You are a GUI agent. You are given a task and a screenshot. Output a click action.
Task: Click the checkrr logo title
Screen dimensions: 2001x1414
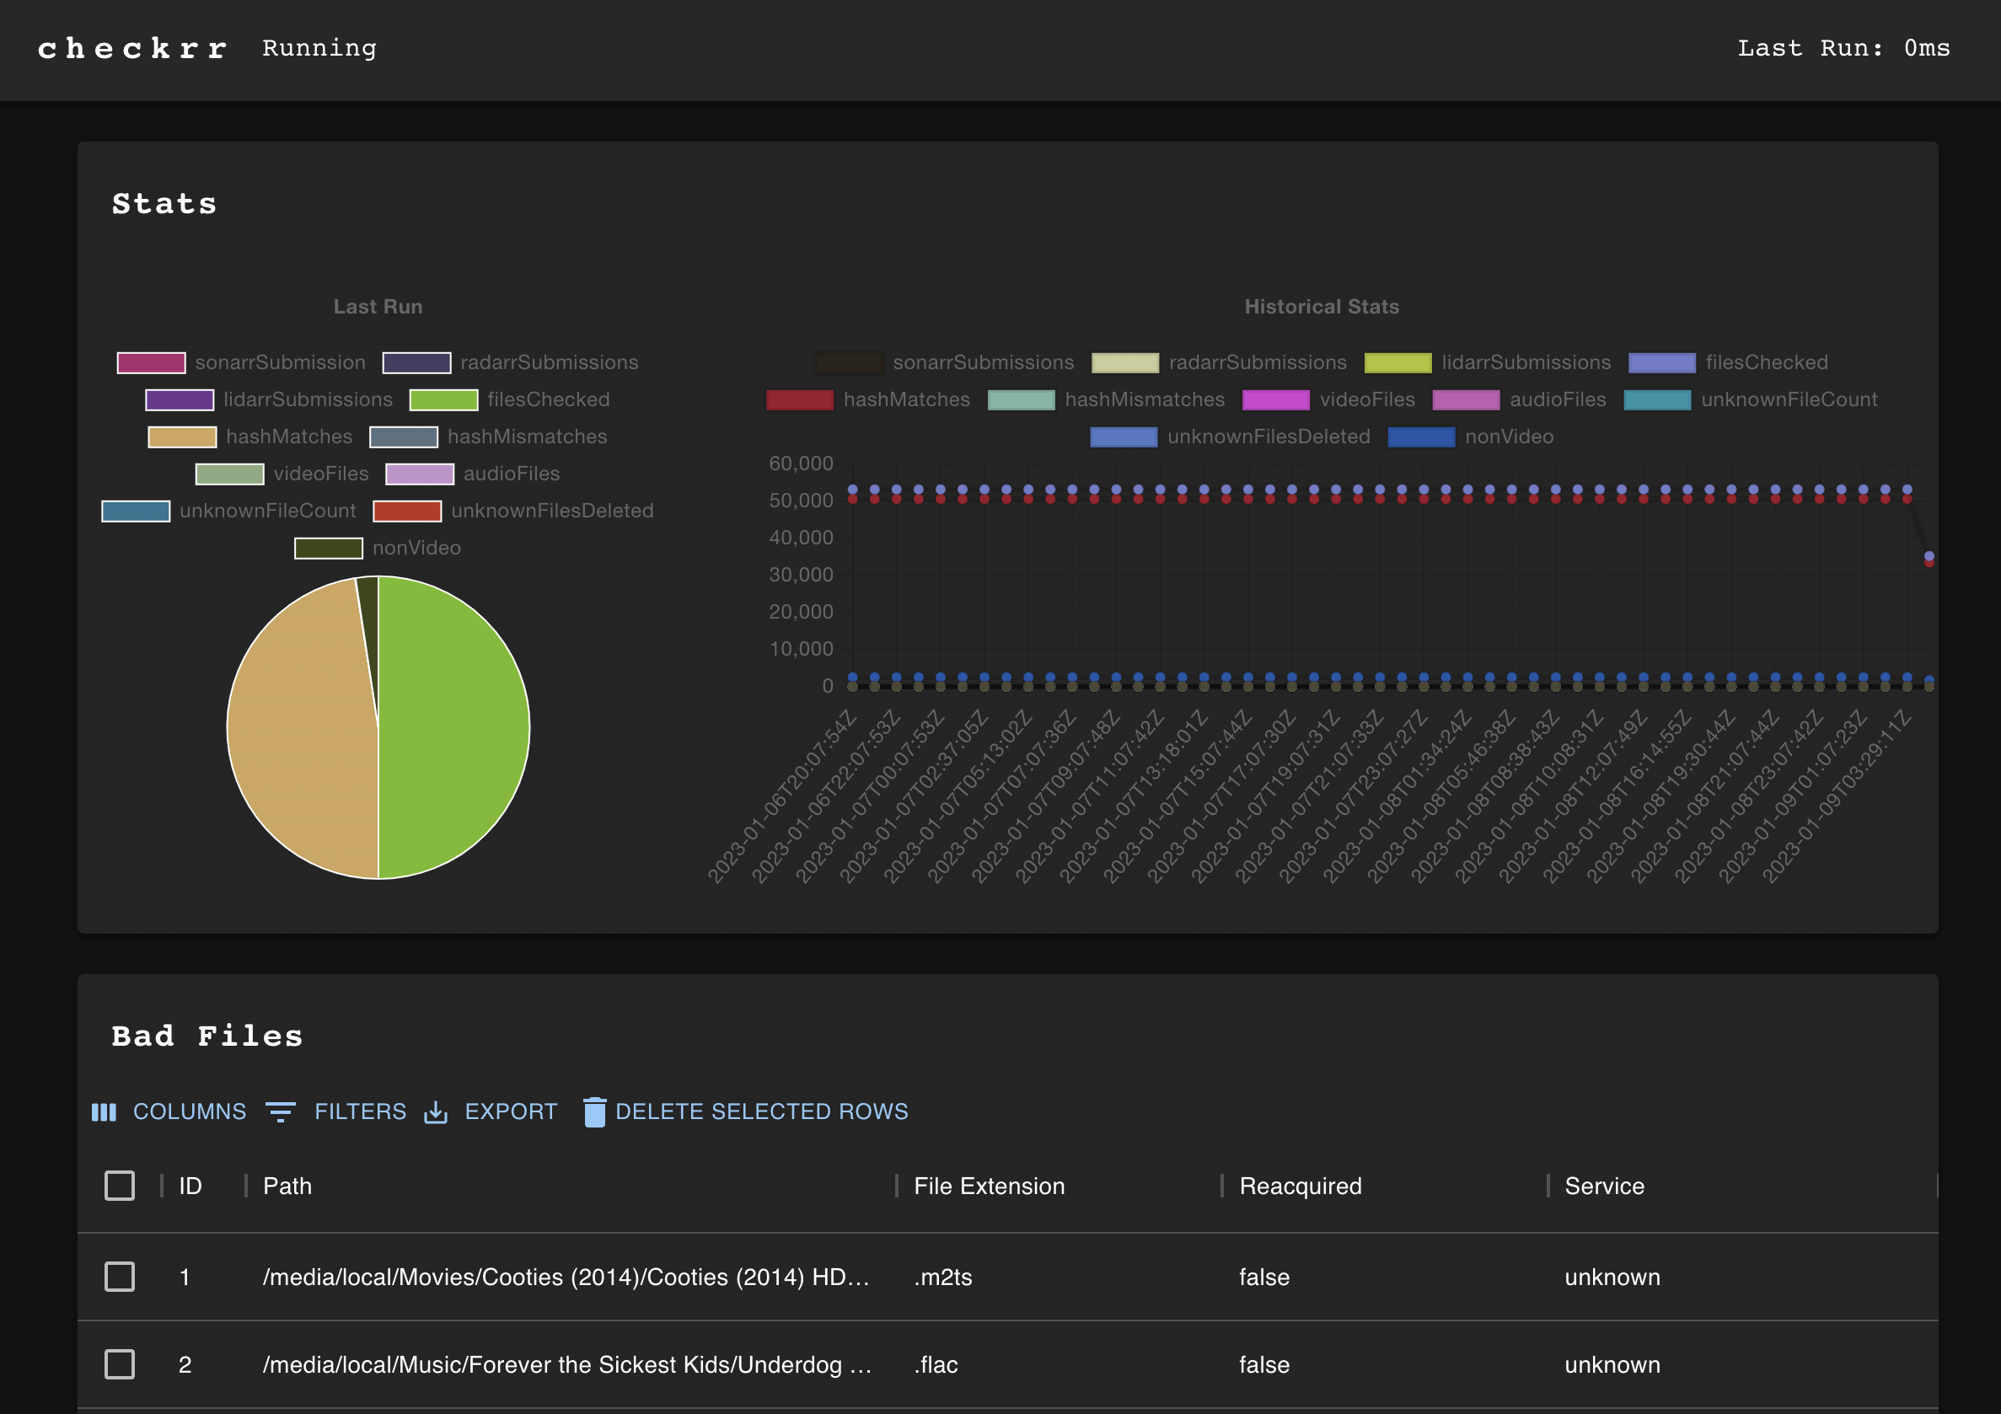pos(132,49)
